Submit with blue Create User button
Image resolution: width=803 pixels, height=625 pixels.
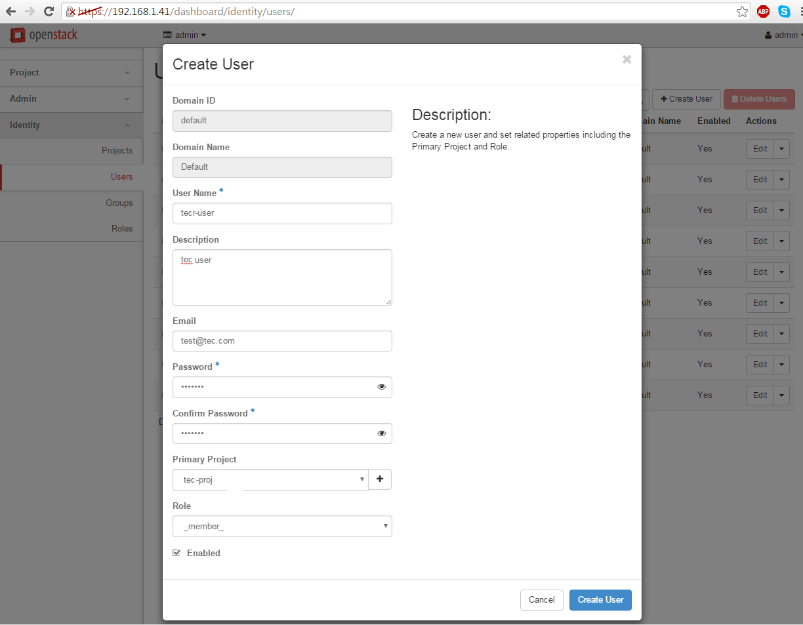tap(600, 600)
